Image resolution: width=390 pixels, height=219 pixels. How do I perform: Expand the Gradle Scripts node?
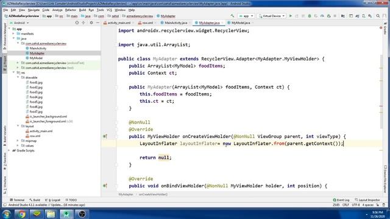click(10, 150)
